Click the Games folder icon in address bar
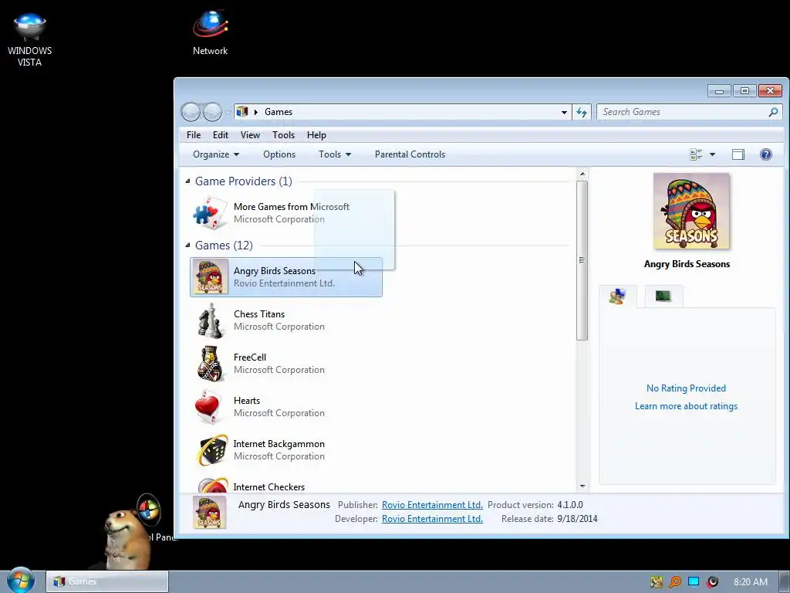This screenshot has height=593, width=790. 242,111
